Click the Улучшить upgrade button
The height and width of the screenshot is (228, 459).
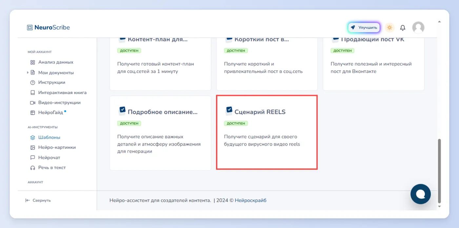pos(364,28)
